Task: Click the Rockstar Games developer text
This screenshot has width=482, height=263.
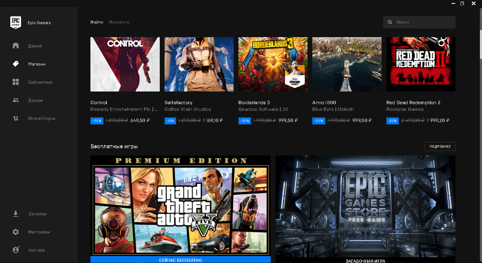Action: pyautogui.click(x=405, y=109)
